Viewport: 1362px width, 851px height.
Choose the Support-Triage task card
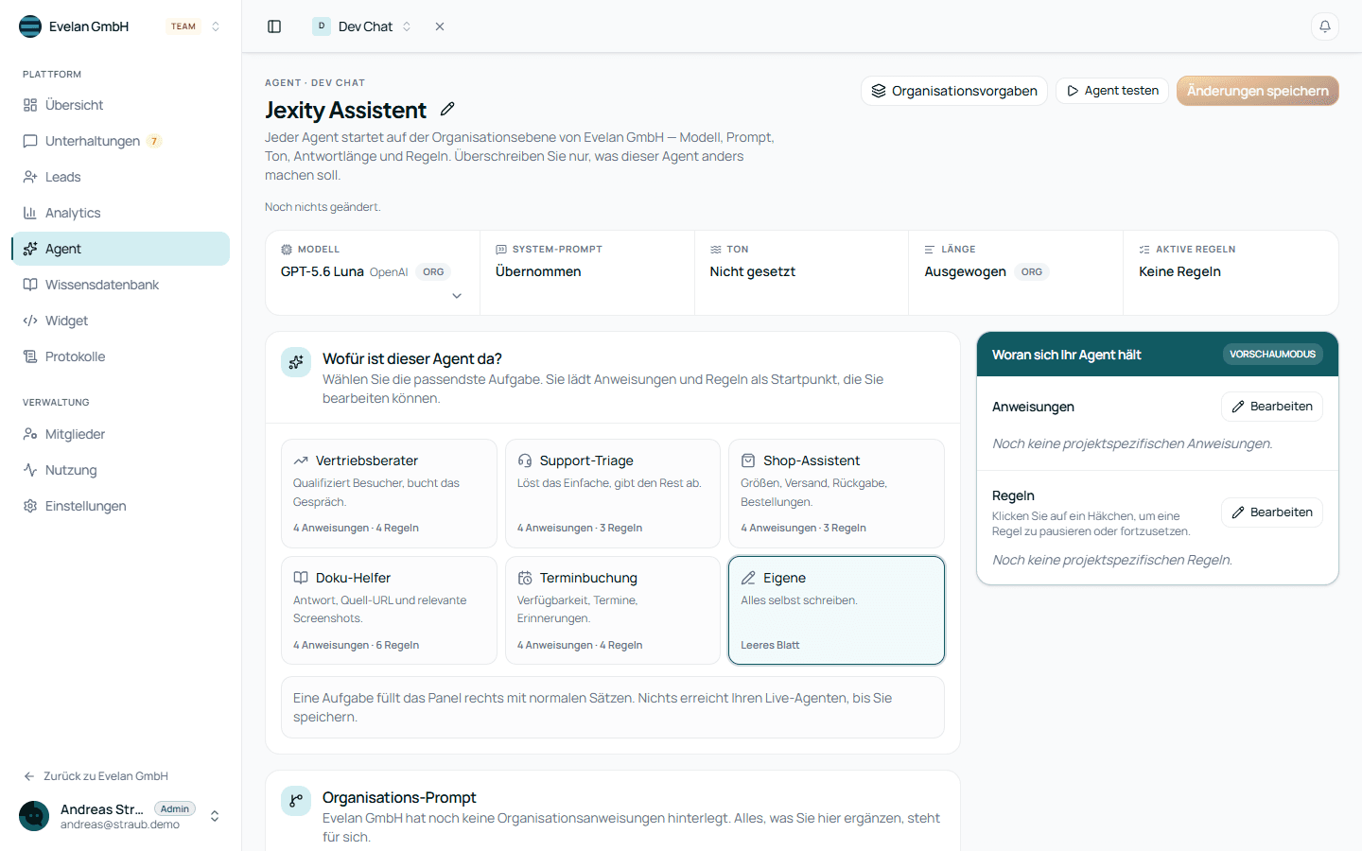click(x=613, y=494)
